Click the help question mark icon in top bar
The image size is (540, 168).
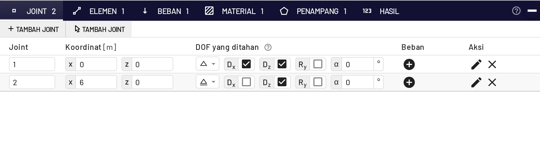click(516, 11)
